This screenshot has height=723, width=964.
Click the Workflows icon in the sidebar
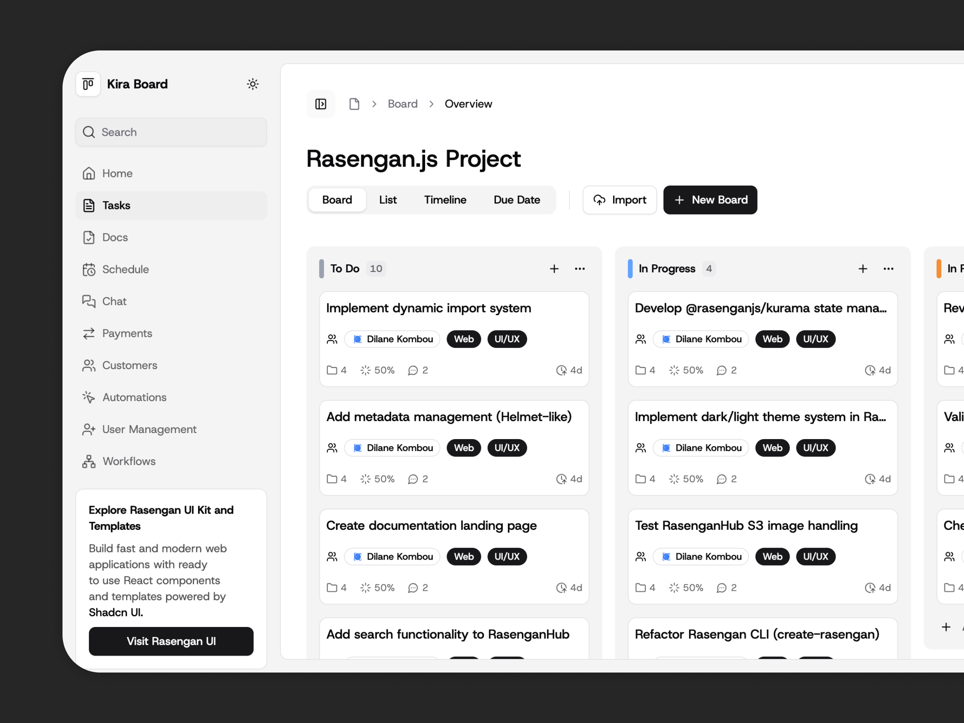(89, 461)
